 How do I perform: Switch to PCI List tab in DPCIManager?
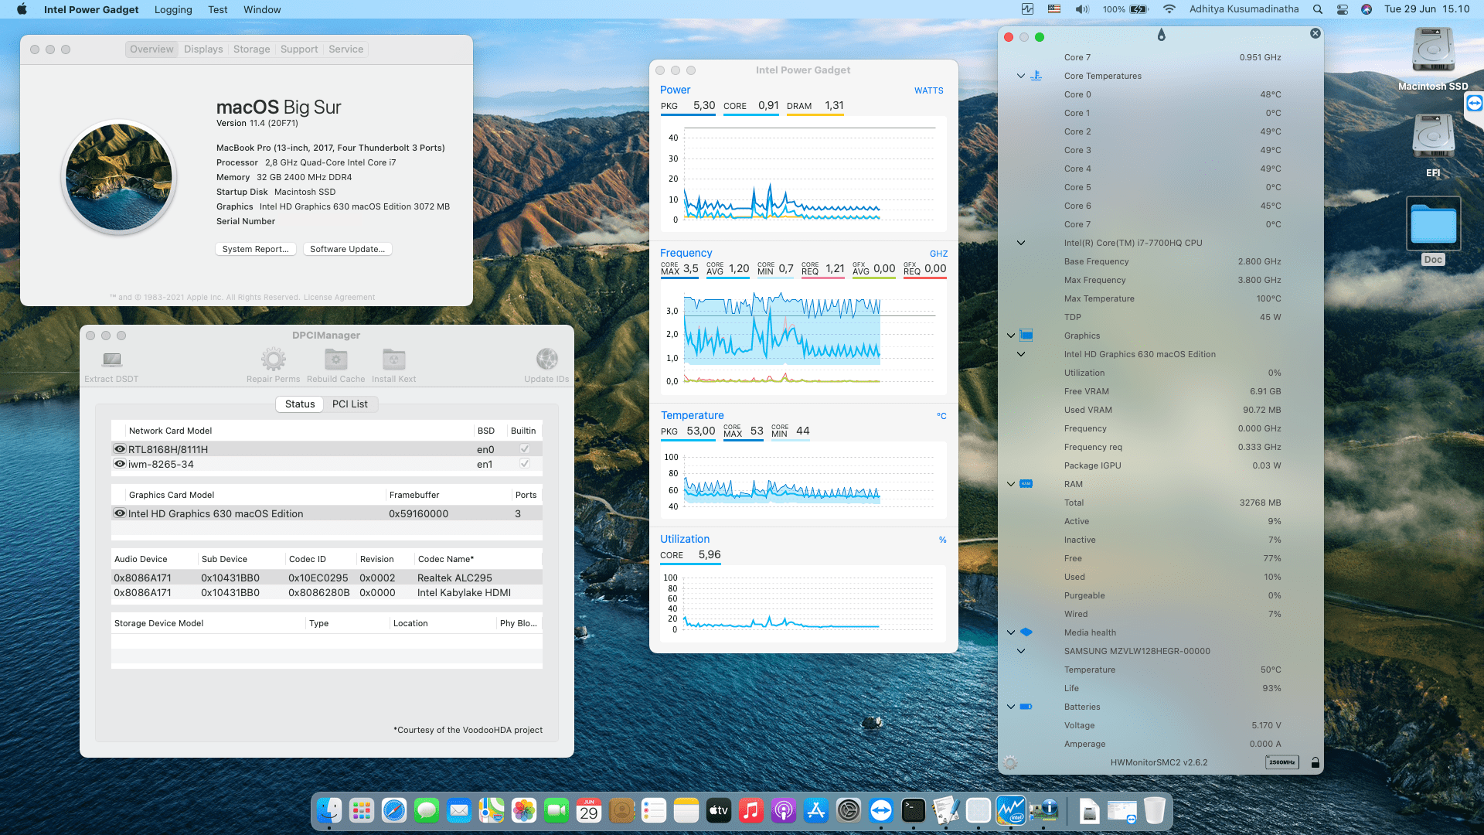tap(350, 404)
